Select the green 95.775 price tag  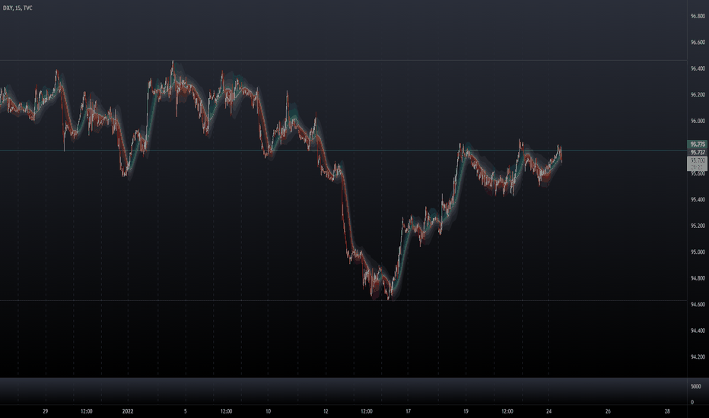[698, 144]
